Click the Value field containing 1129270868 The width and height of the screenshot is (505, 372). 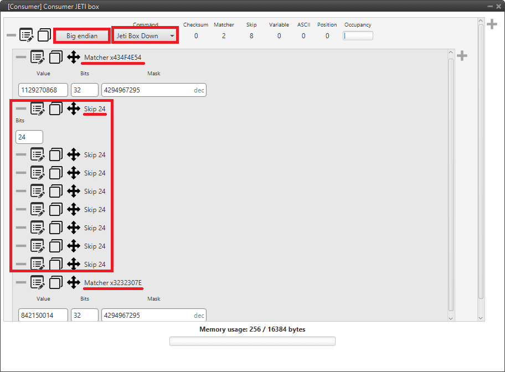pos(43,90)
